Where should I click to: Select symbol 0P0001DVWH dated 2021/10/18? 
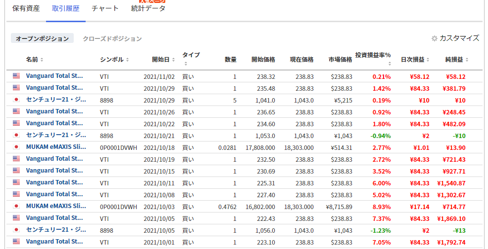tap(119, 147)
